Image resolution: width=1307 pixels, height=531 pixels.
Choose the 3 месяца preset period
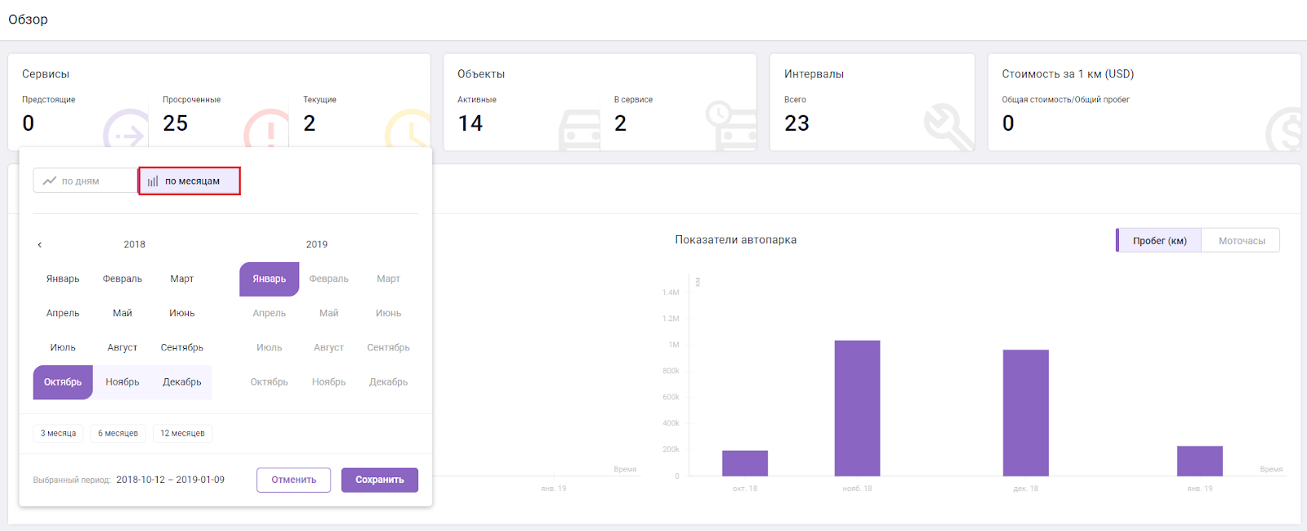click(x=58, y=433)
